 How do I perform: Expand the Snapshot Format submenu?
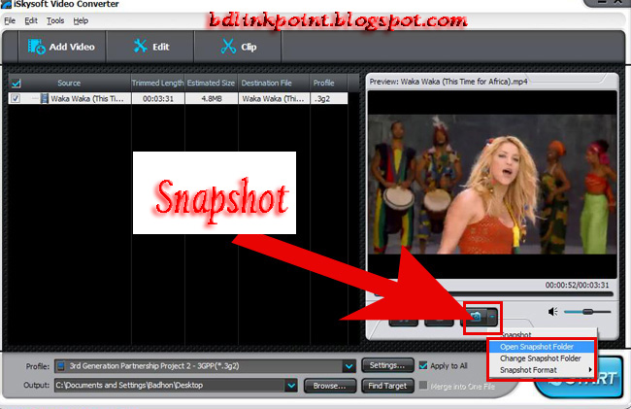[541, 370]
